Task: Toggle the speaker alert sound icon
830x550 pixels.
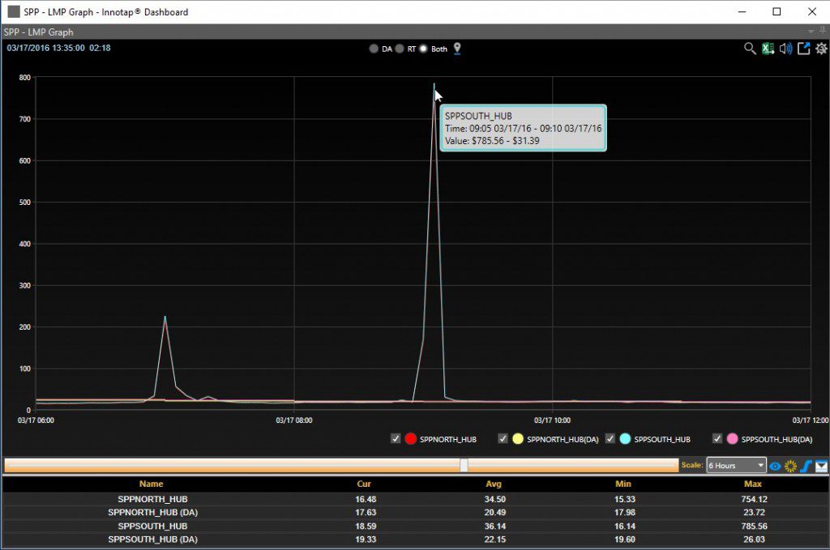Action: (785, 49)
